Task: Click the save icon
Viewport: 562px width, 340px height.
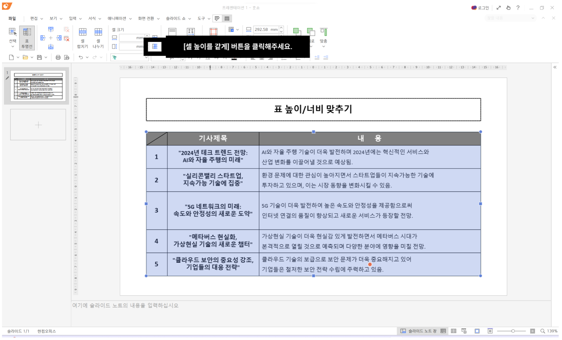Action: point(39,57)
